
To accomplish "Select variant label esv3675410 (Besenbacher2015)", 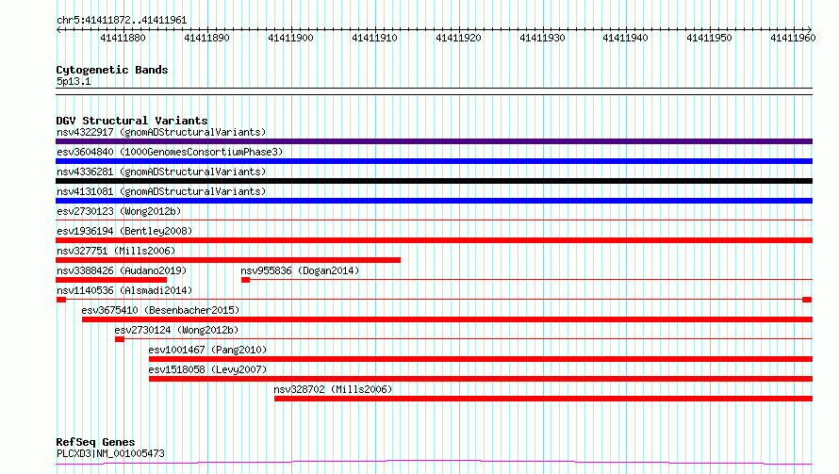I will (160, 310).
